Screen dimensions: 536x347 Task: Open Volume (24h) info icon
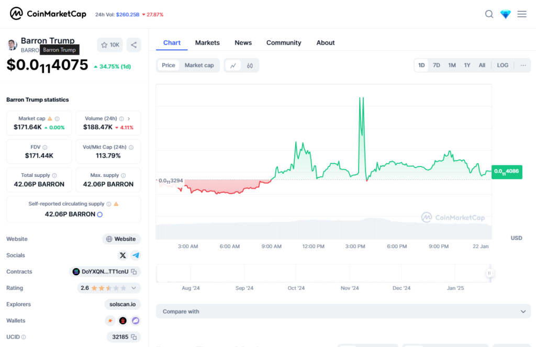(121, 119)
